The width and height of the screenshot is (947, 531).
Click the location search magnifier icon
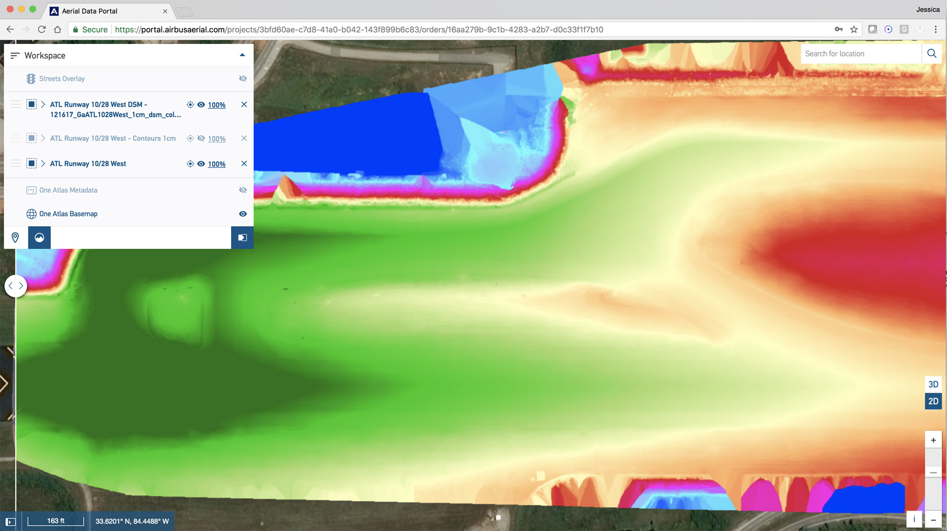click(x=932, y=53)
